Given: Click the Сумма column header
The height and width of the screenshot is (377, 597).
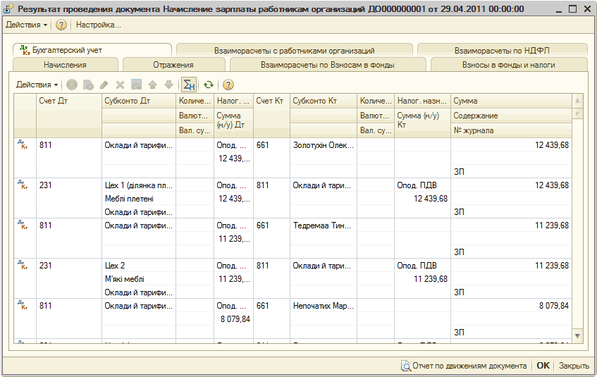Looking at the screenshot, I should [x=511, y=101].
